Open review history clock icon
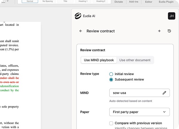The width and height of the screenshot is (179, 129). click(169, 31)
